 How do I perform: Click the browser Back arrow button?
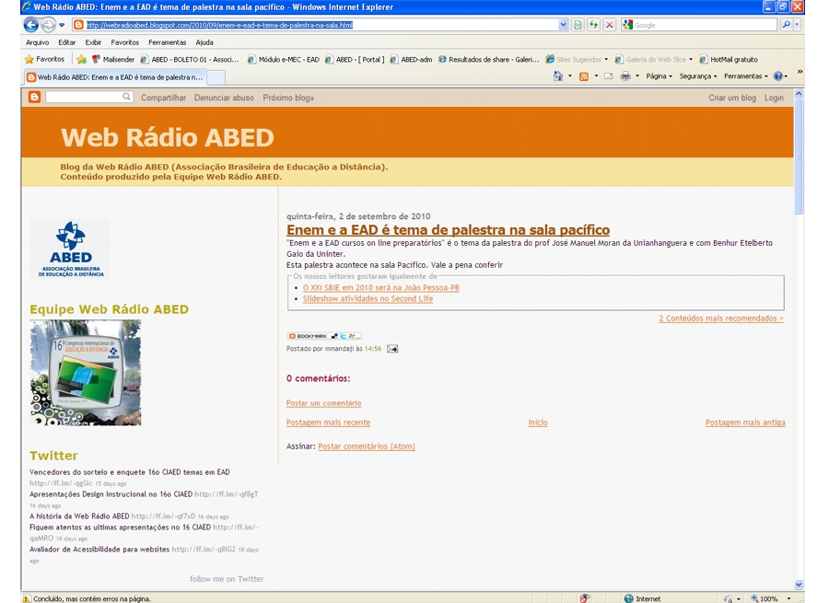point(31,25)
